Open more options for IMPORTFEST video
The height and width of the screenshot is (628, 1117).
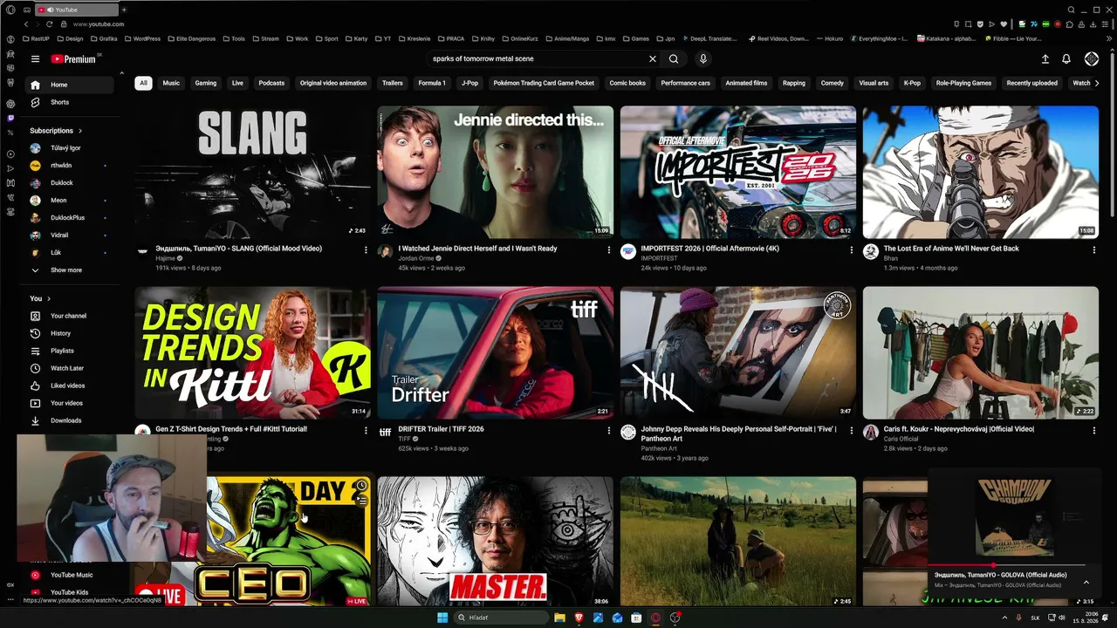[x=851, y=250]
